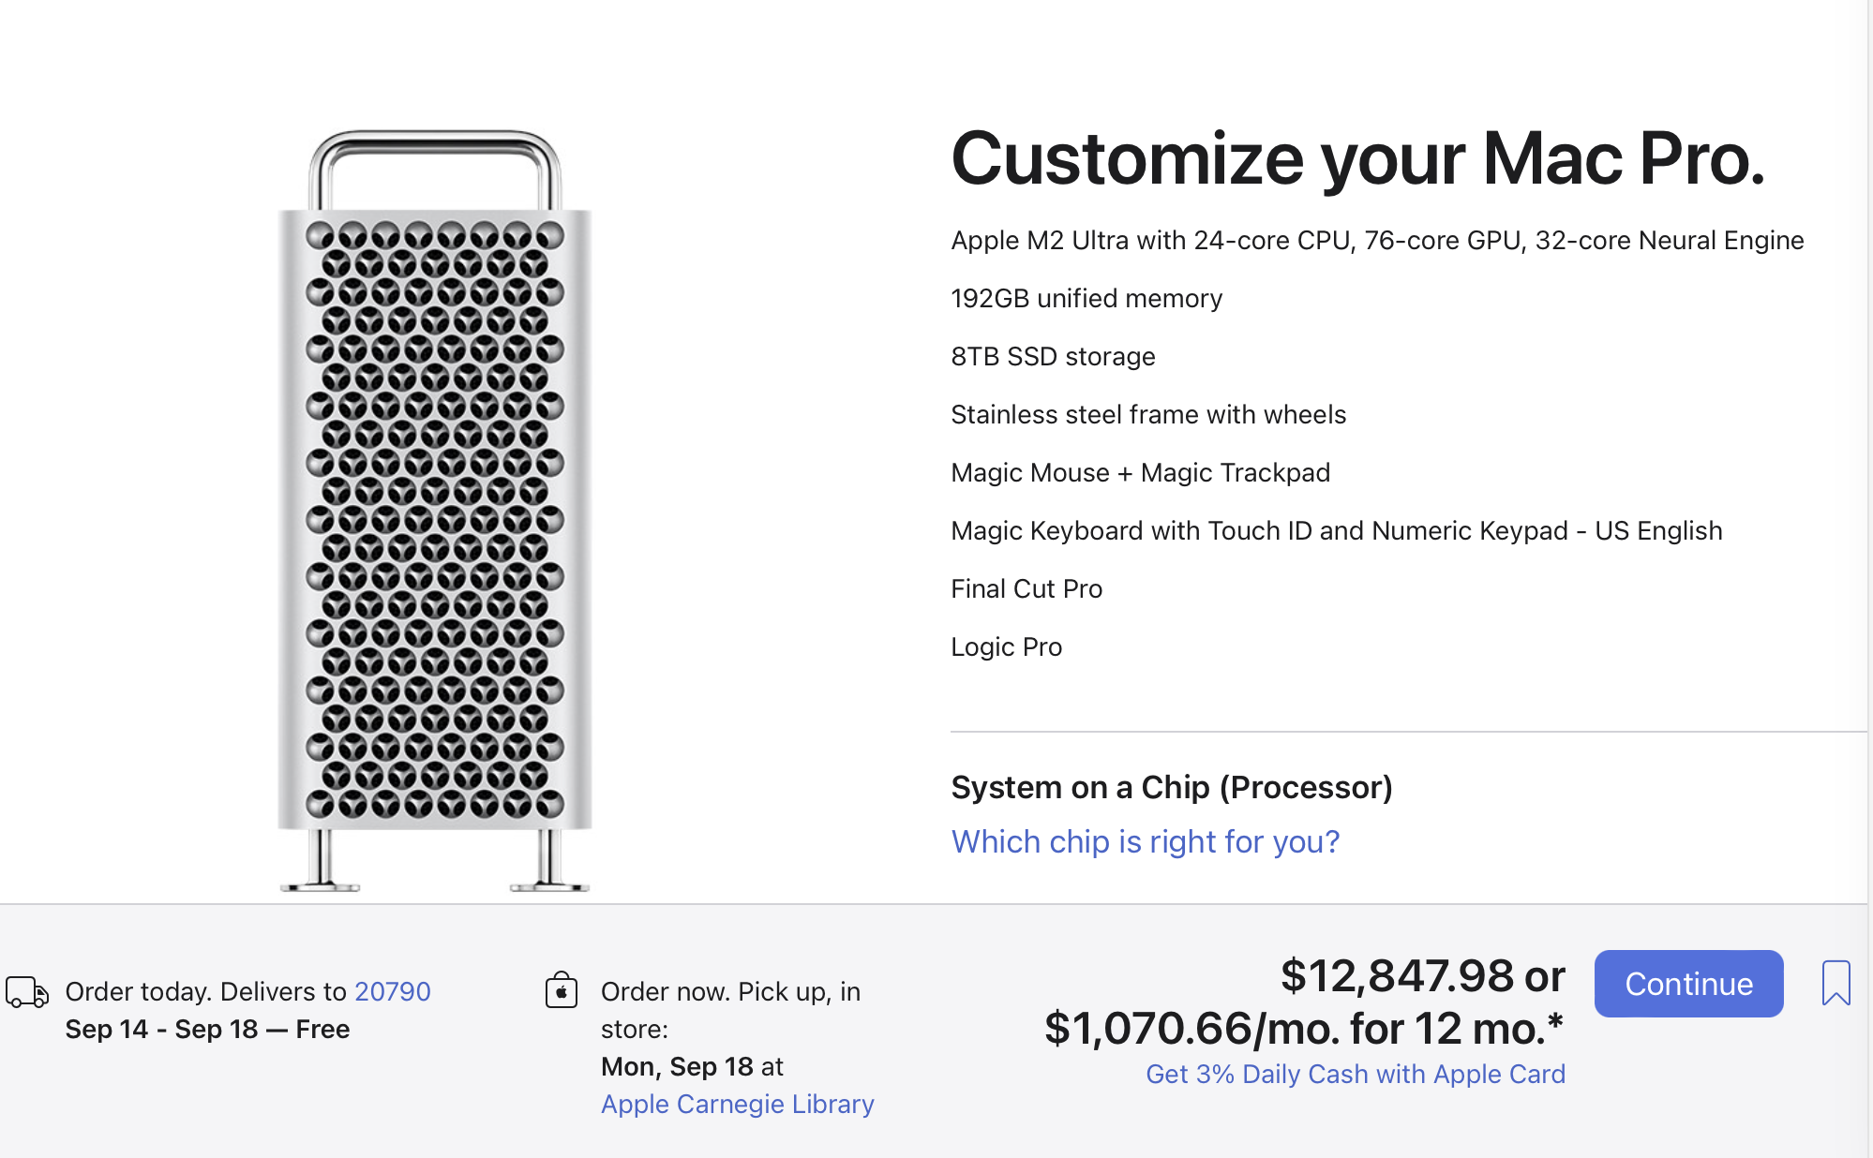Viewport: 1873px width, 1158px height.
Task: Click the Mac Pro tower product image
Action: [x=435, y=512]
